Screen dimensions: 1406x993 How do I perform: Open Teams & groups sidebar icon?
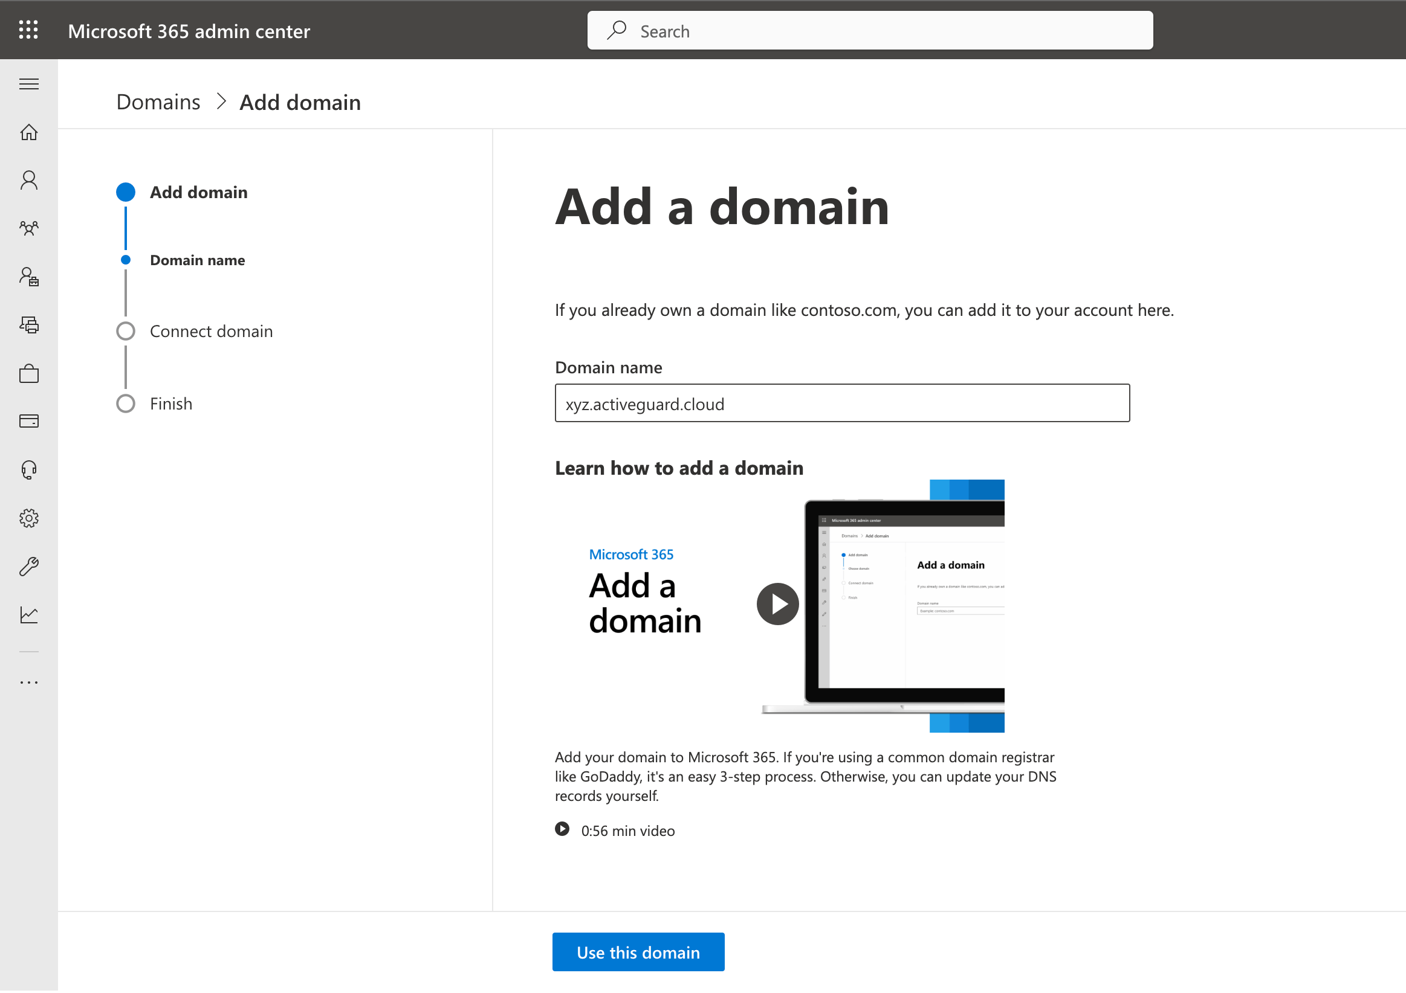[x=29, y=228]
